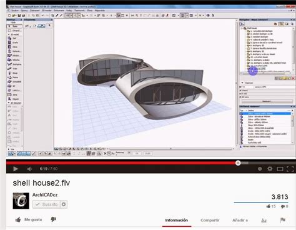
Task: Click the red video progress bar handle
Action: [238, 163]
